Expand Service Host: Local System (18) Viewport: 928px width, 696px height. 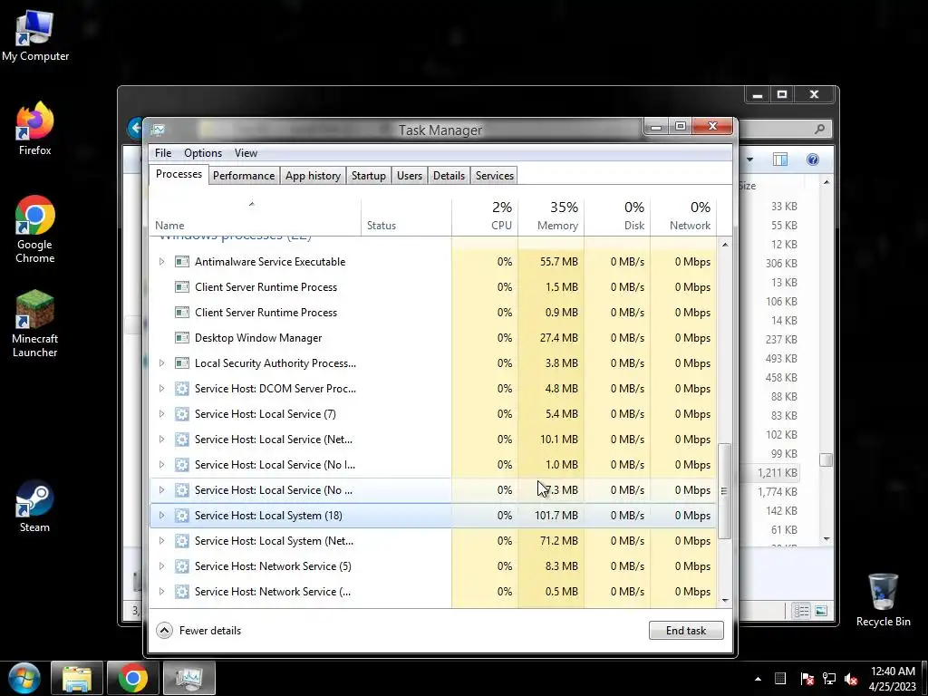coord(161,516)
